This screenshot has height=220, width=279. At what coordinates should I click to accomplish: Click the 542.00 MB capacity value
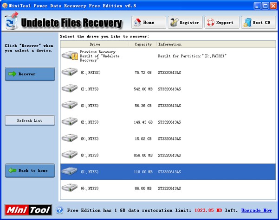click(x=143, y=89)
